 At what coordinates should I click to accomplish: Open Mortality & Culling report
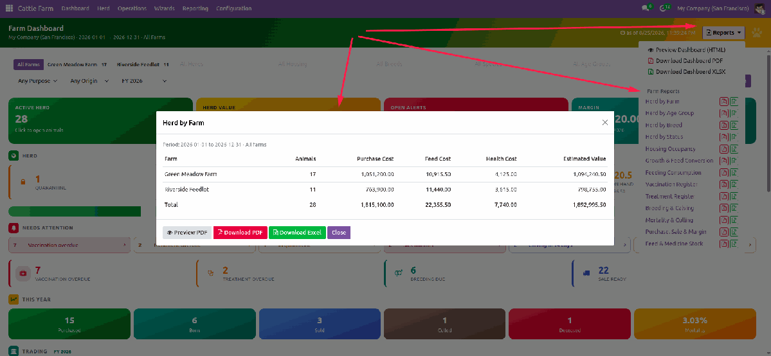tap(669, 220)
